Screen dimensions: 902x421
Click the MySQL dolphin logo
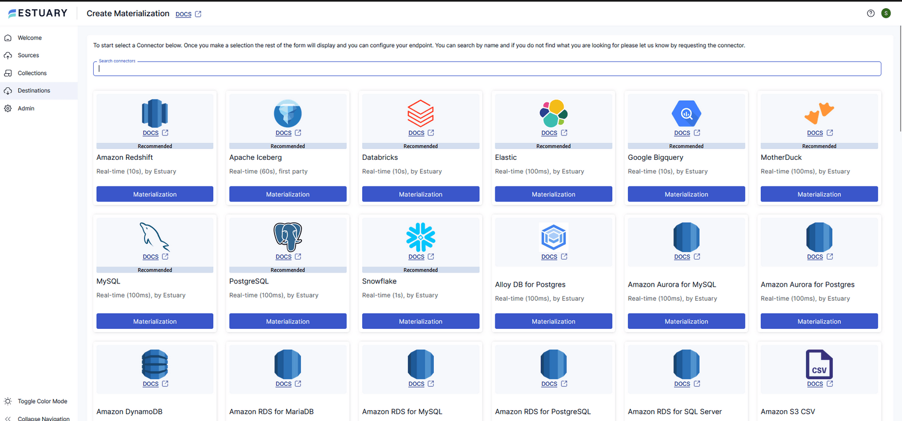click(x=155, y=237)
